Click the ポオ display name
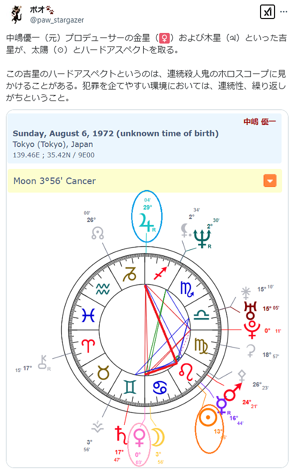Image resolution: width=293 pixels, height=471 pixels. click(x=42, y=10)
